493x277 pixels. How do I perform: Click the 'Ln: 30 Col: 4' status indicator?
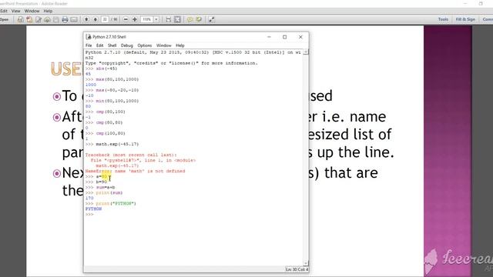point(297,269)
